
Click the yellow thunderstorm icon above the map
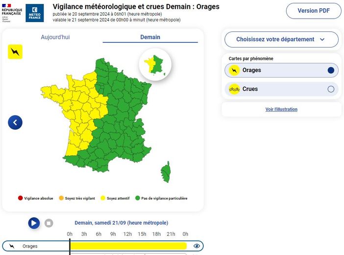point(15,52)
